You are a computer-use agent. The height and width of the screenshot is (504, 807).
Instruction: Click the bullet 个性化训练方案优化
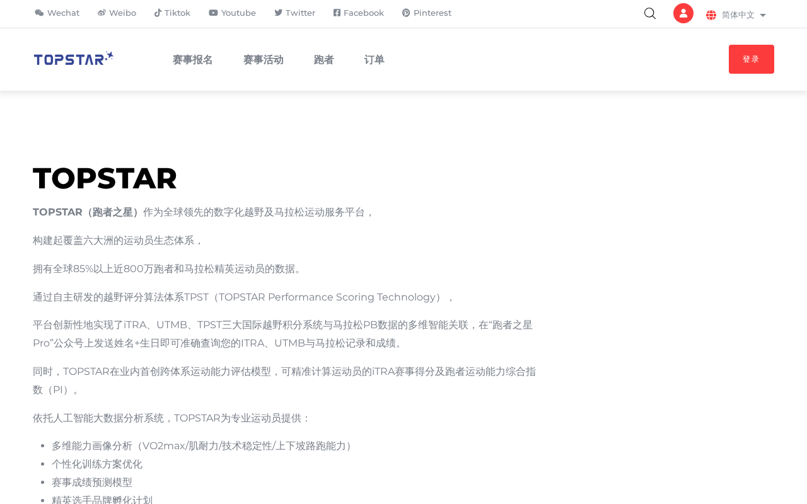(97, 464)
